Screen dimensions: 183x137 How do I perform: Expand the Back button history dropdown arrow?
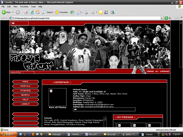point(13,12)
